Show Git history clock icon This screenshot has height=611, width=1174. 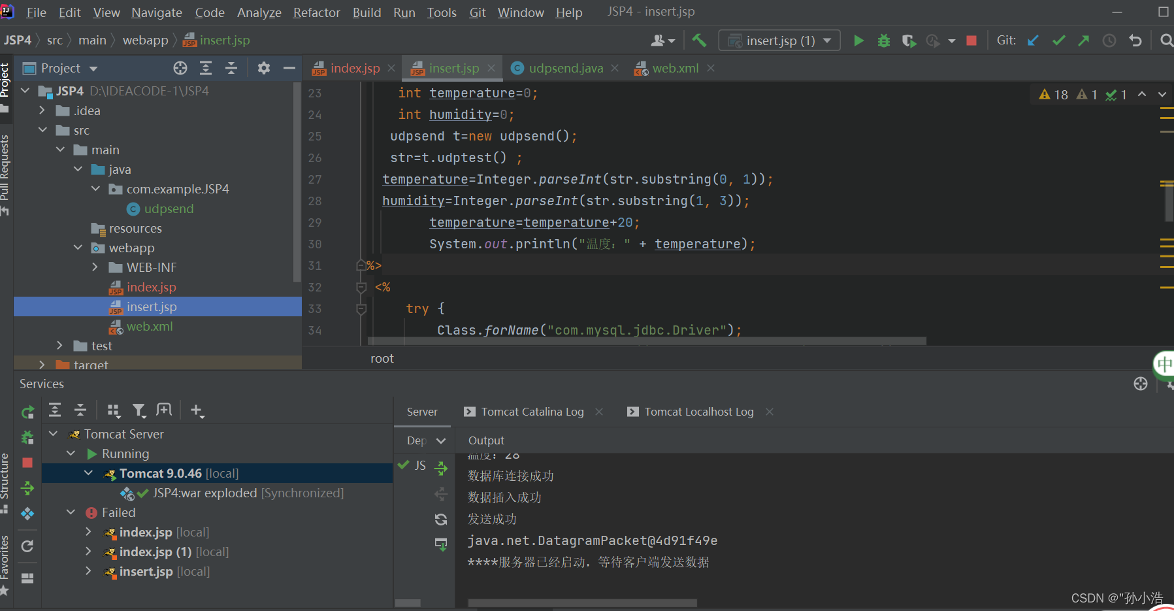click(1109, 41)
